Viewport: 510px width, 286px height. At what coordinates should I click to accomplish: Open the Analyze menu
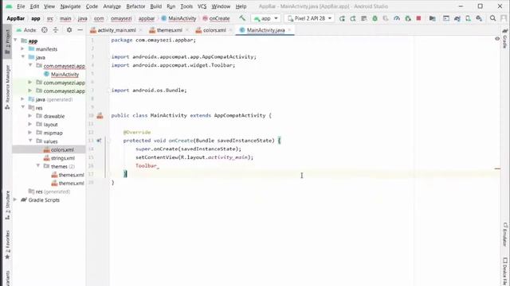click(x=112, y=6)
